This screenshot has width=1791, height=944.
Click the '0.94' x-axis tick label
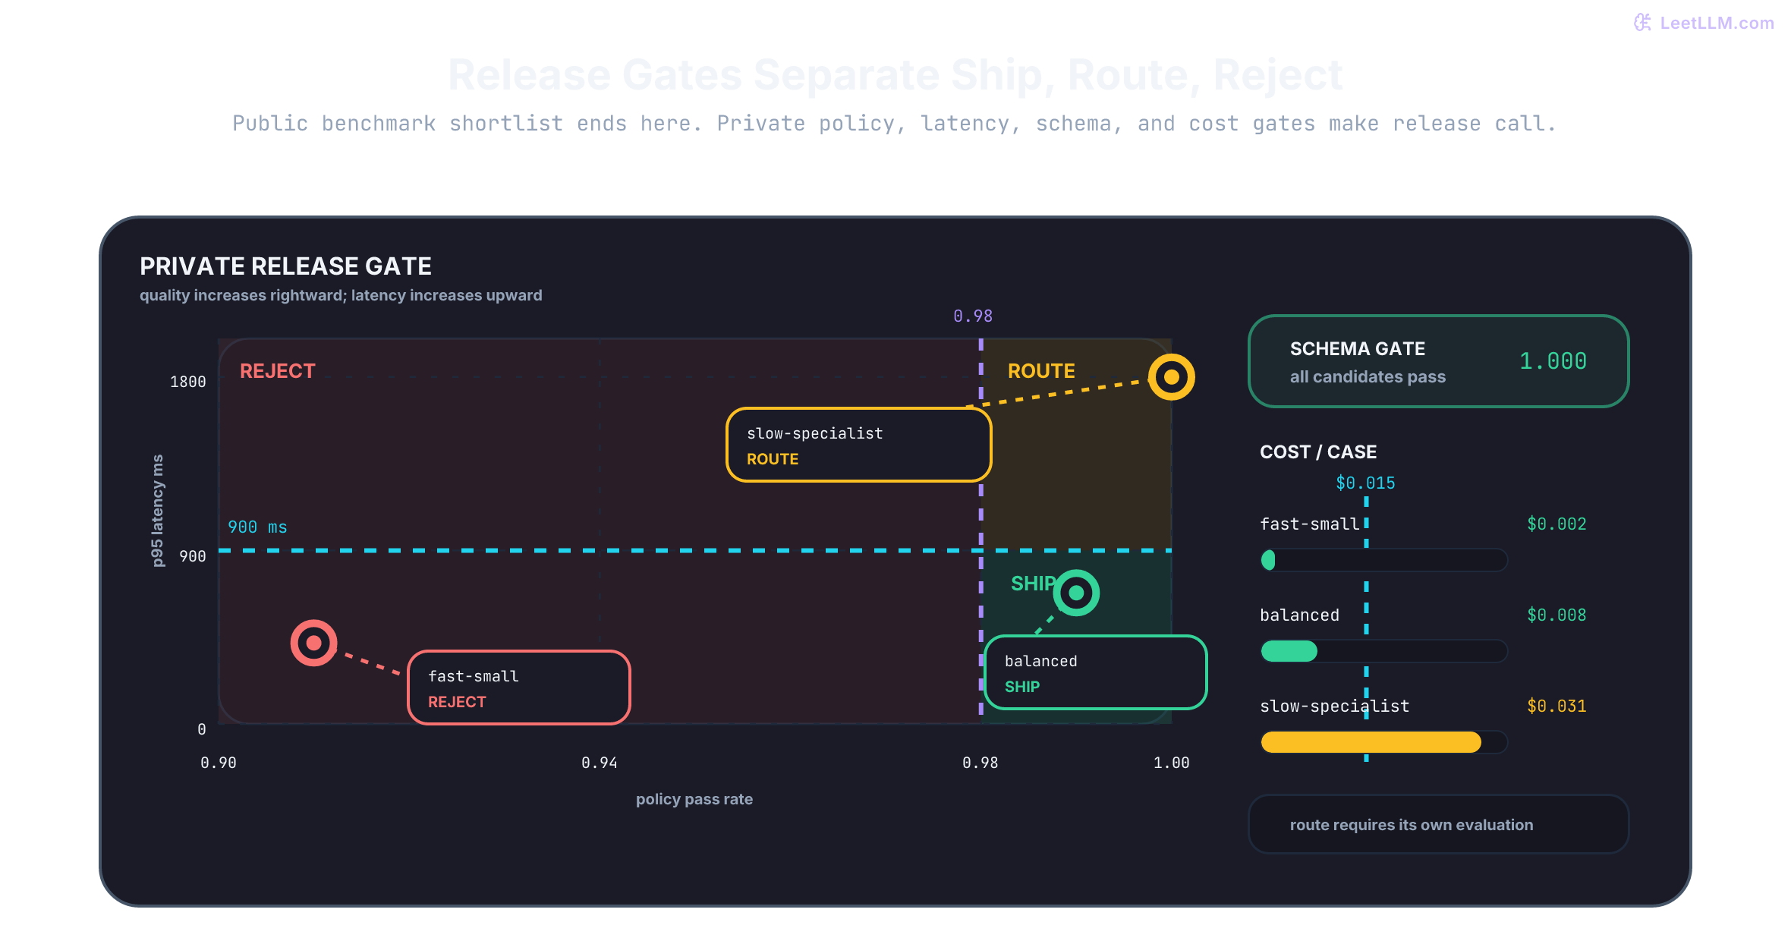point(599,763)
